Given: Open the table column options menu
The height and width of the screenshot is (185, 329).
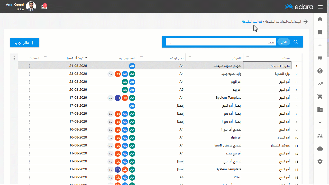Looking at the screenshot, I should (14, 58).
